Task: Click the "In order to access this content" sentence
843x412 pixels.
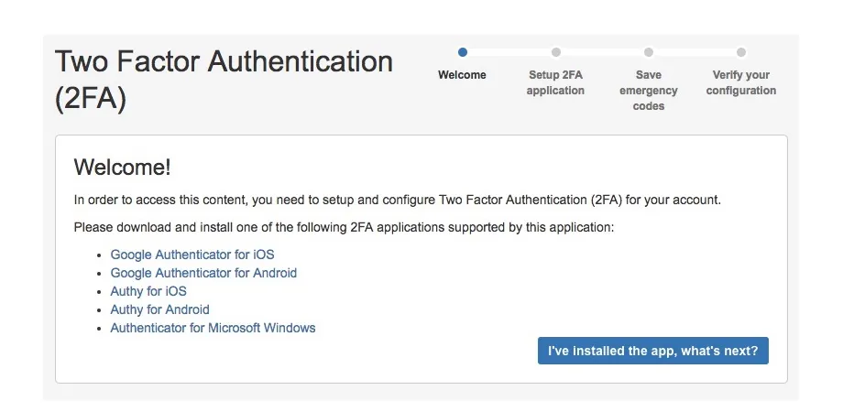Action: click(x=398, y=201)
